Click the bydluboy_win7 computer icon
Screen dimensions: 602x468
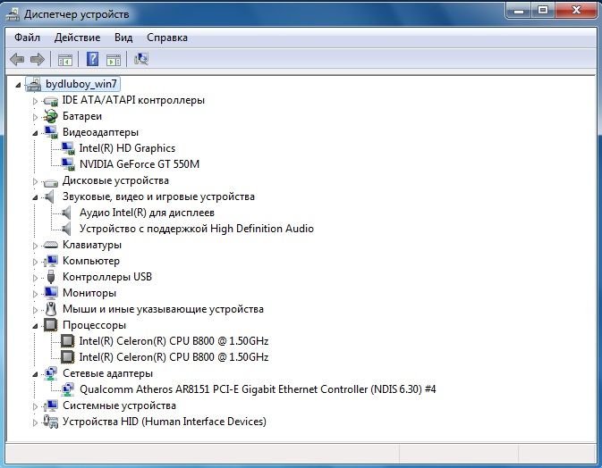[x=33, y=84]
